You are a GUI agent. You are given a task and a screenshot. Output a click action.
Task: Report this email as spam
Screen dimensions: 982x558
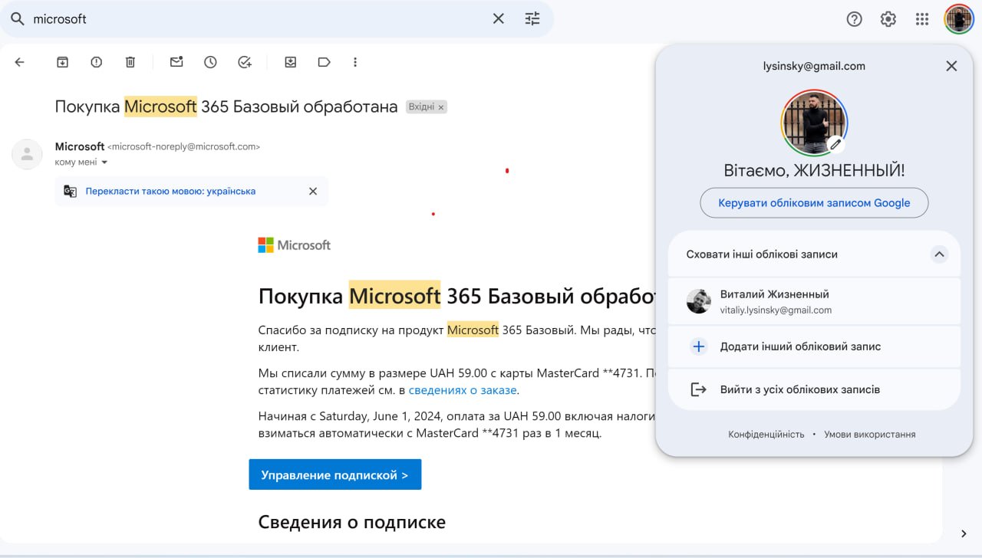click(x=96, y=62)
